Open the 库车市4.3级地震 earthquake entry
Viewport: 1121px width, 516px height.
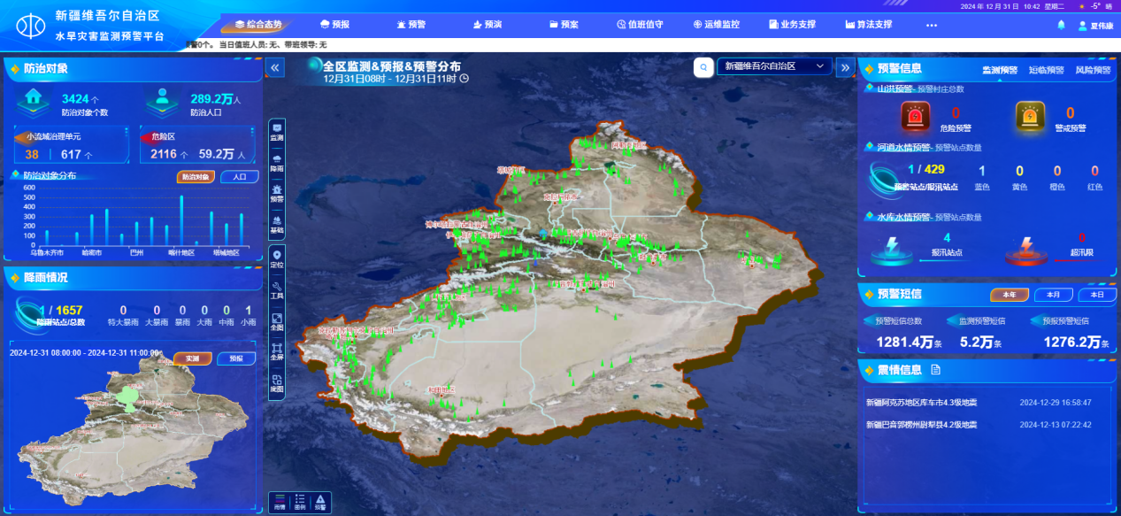tap(921, 402)
